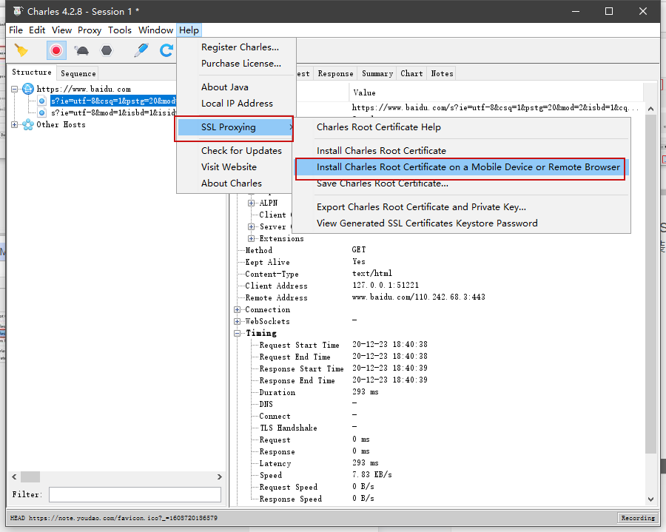The image size is (666, 532).
Task: Click the right horizontal scroll arrow
Action: tap(219, 477)
